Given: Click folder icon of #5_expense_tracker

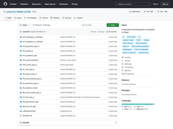Looking at the screenshot, I should [x=21, y=88].
